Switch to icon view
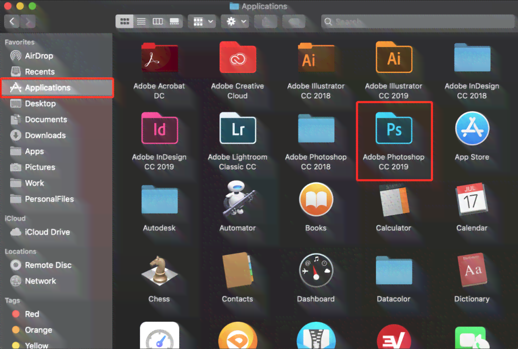Image resolution: width=518 pixels, height=349 pixels. click(x=124, y=21)
